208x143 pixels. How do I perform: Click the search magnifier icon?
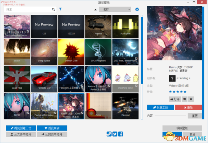(53, 9)
